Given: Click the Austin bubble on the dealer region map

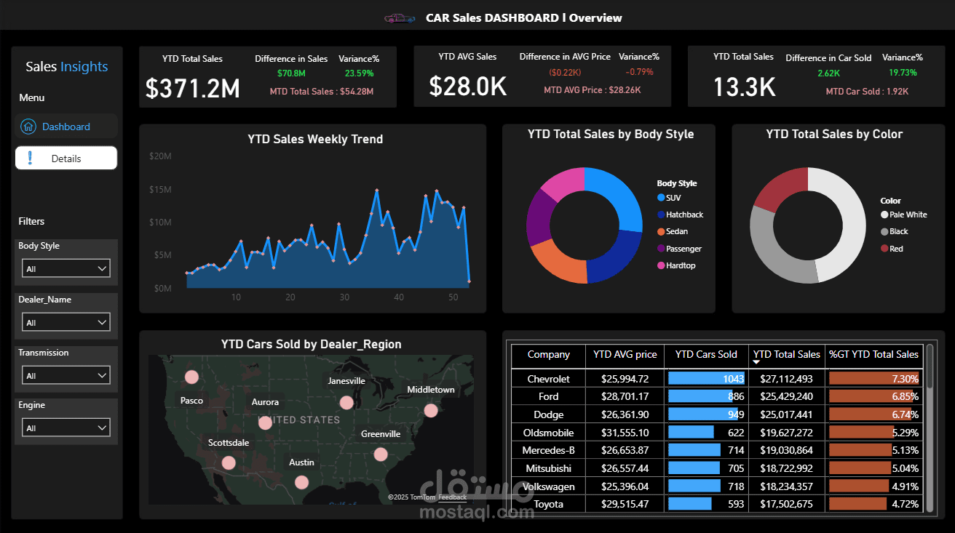Looking at the screenshot, I should click(301, 481).
